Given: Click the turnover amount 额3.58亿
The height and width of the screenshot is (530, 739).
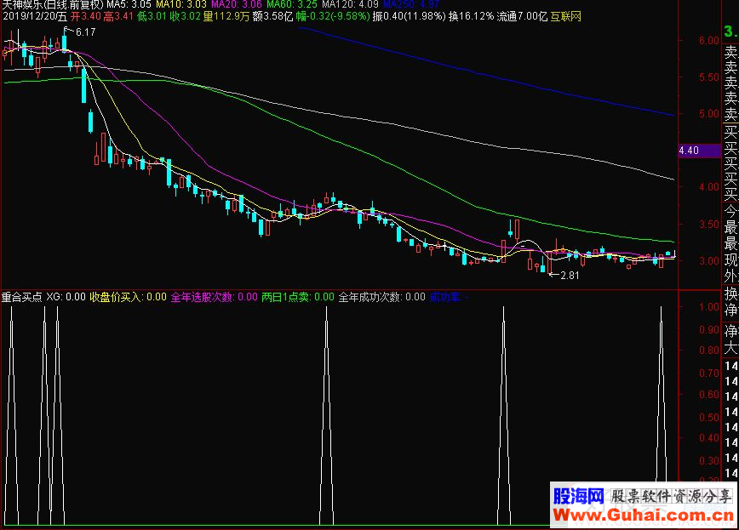Looking at the screenshot, I should tap(273, 16).
